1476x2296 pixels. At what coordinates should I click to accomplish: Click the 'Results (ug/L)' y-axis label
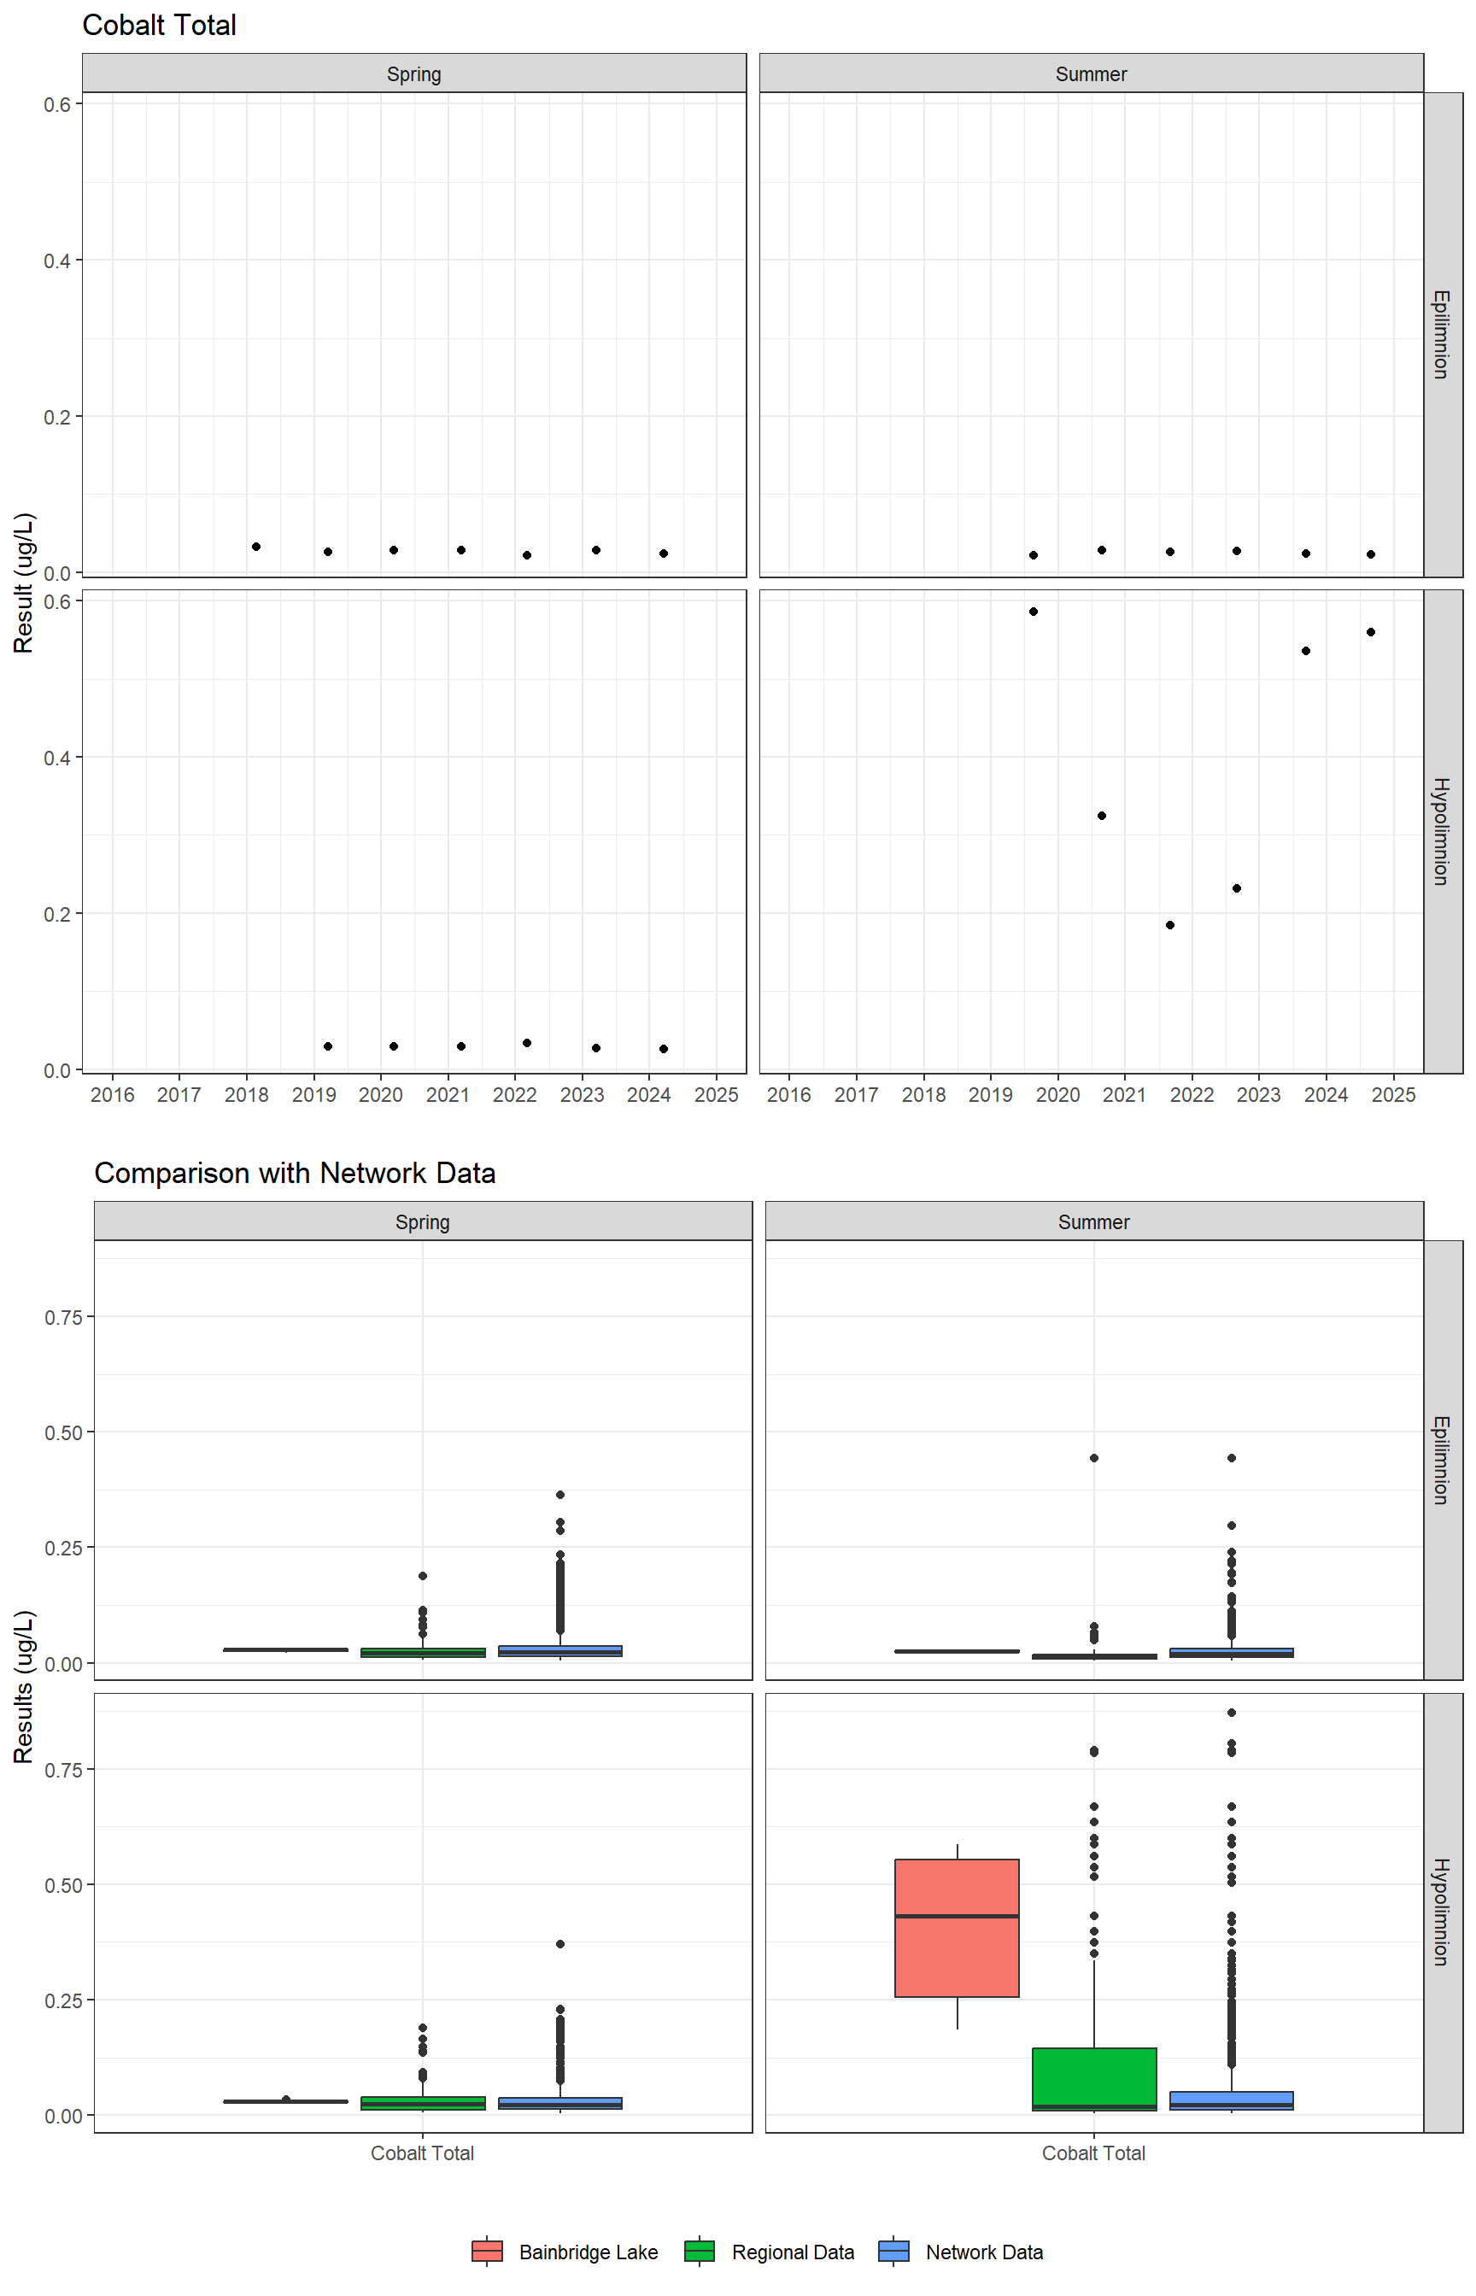tap(24, 1686)
